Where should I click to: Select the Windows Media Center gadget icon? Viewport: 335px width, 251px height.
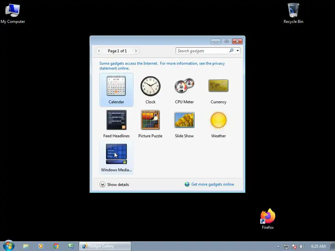pos(116,154)
